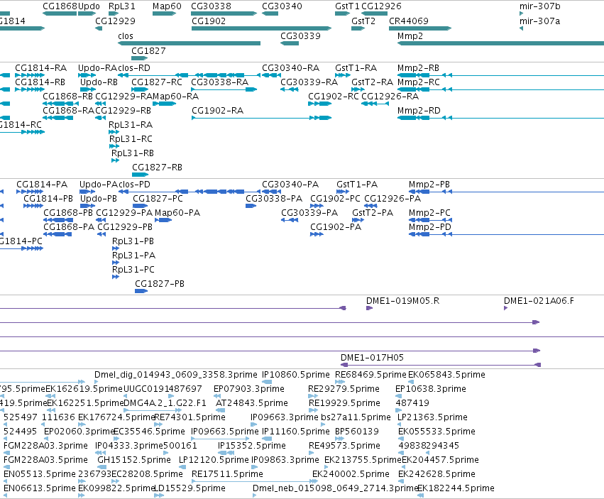Click the BP560139 EST label
604x499 pixels.
357,432
